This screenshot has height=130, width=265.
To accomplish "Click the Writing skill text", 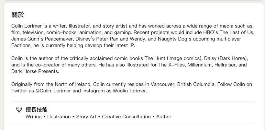I will coord(33,117).
